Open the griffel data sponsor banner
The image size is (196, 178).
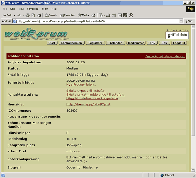click(177, 35)
